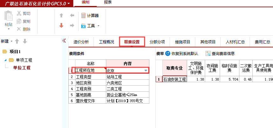Select 单位工程 in the project tree

pyautogui.click(x=22, y=68)
